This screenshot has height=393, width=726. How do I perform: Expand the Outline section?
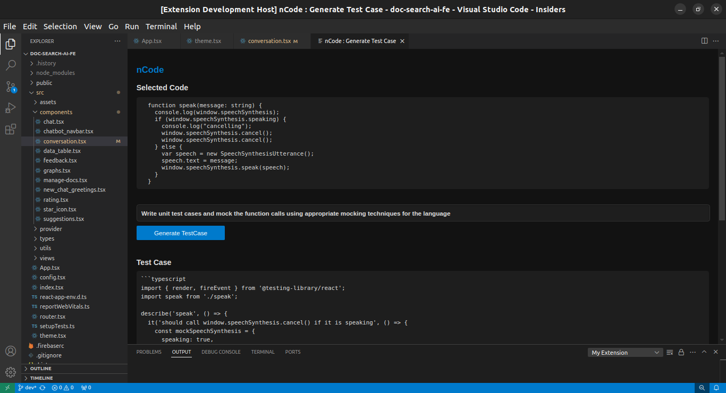tap(74, 369)
